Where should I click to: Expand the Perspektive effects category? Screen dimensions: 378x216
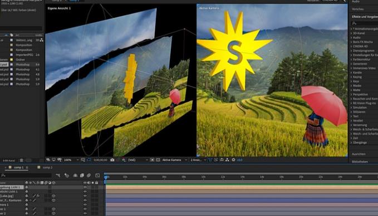pos(351,95)
